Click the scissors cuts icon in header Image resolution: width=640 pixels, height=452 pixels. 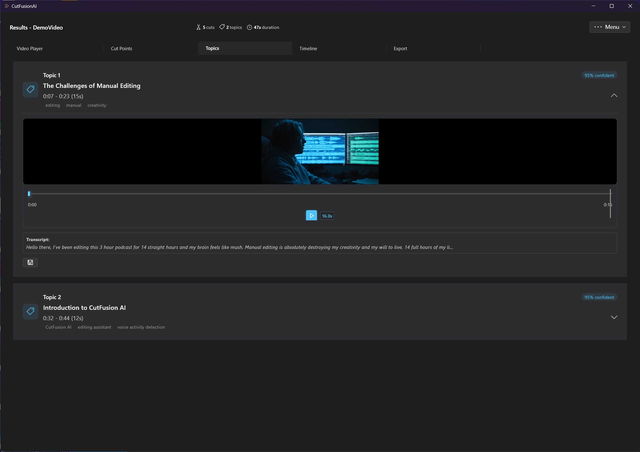coord(199,27)
